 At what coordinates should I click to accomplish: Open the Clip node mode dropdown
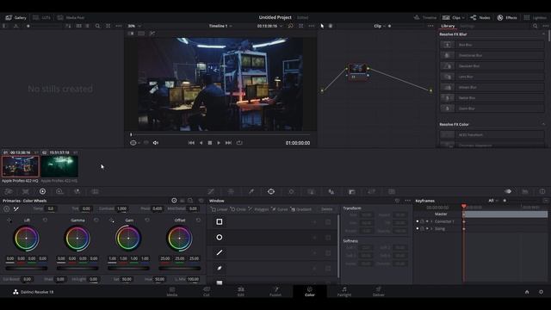coord(380,26)
